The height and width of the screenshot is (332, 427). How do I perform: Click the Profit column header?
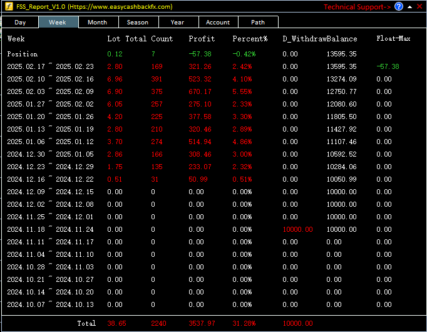click(x=202, y=39)
